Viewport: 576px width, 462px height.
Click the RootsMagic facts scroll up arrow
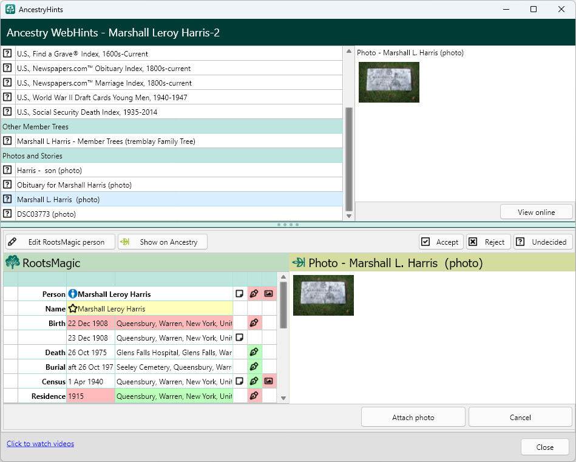click(x=283, y=277)
